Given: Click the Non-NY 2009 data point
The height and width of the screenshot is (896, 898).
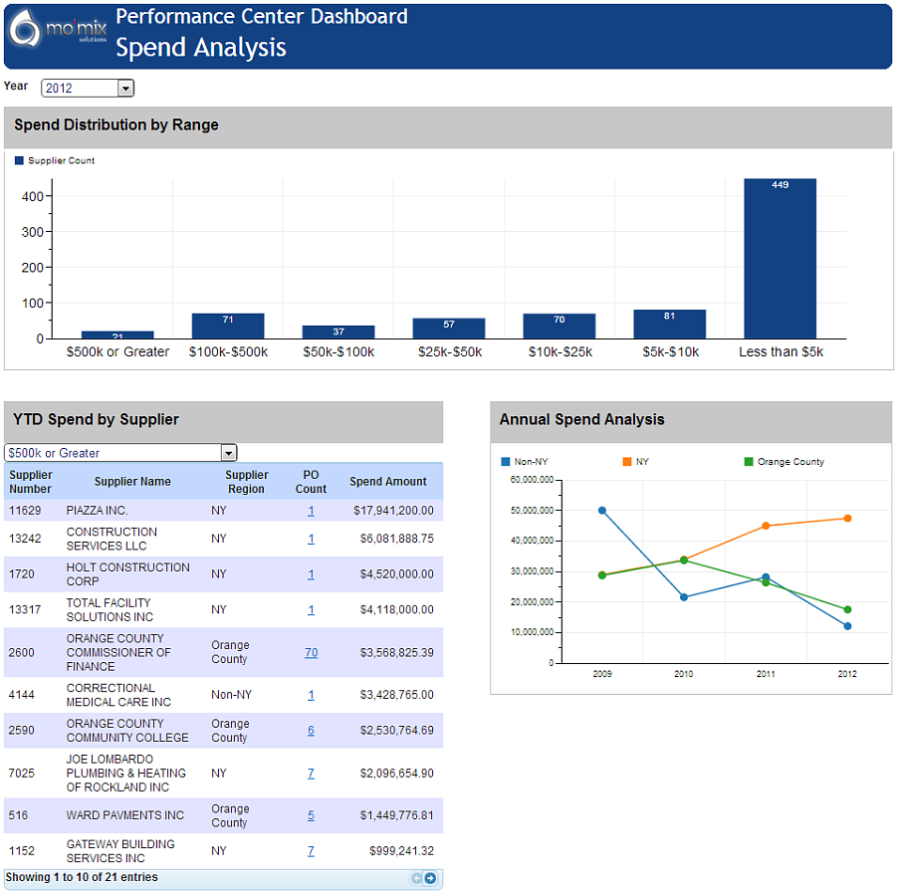Looking at the screenshot, I should pyautogui.click(x=602, y=511).
